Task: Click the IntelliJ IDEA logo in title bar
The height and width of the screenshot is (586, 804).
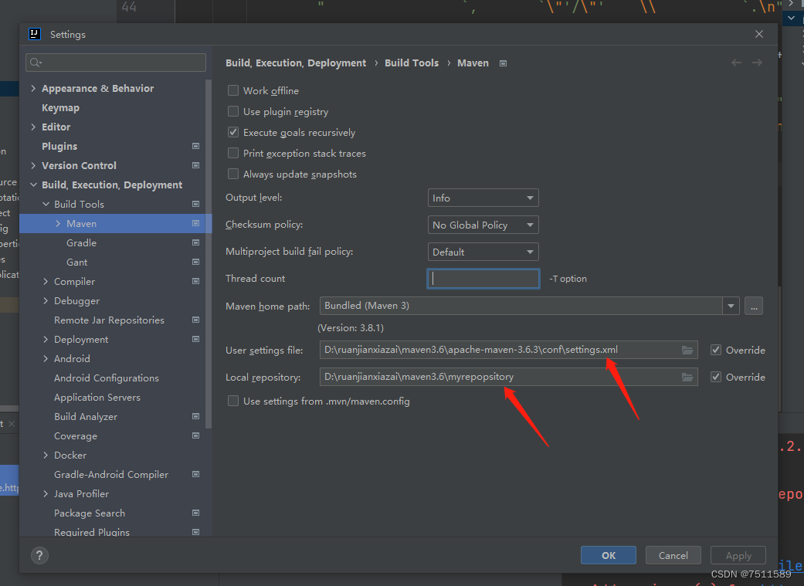Action: 34,34
